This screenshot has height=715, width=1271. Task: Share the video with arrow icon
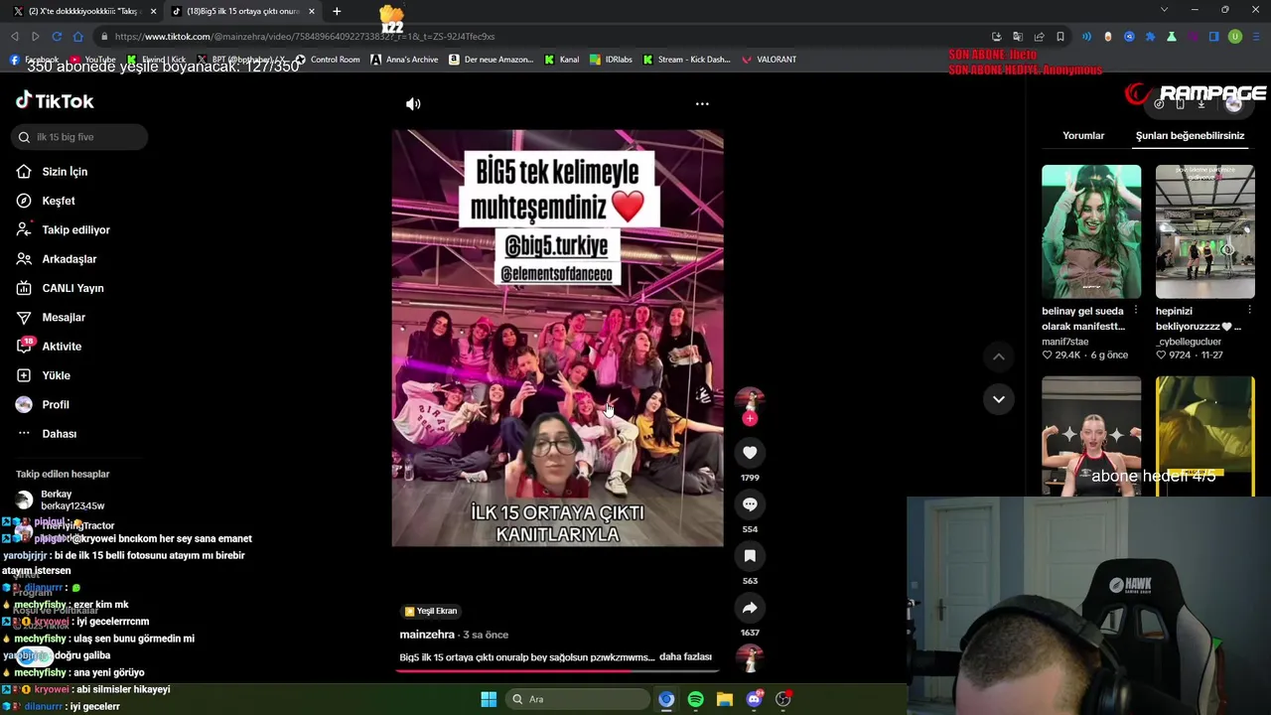750,608
